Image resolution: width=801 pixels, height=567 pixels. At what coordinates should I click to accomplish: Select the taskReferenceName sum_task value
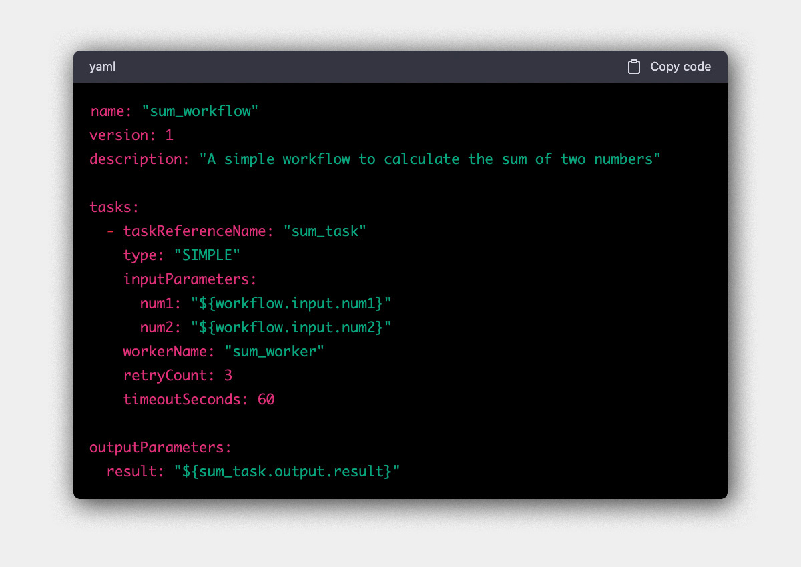(x=326, y=231)
